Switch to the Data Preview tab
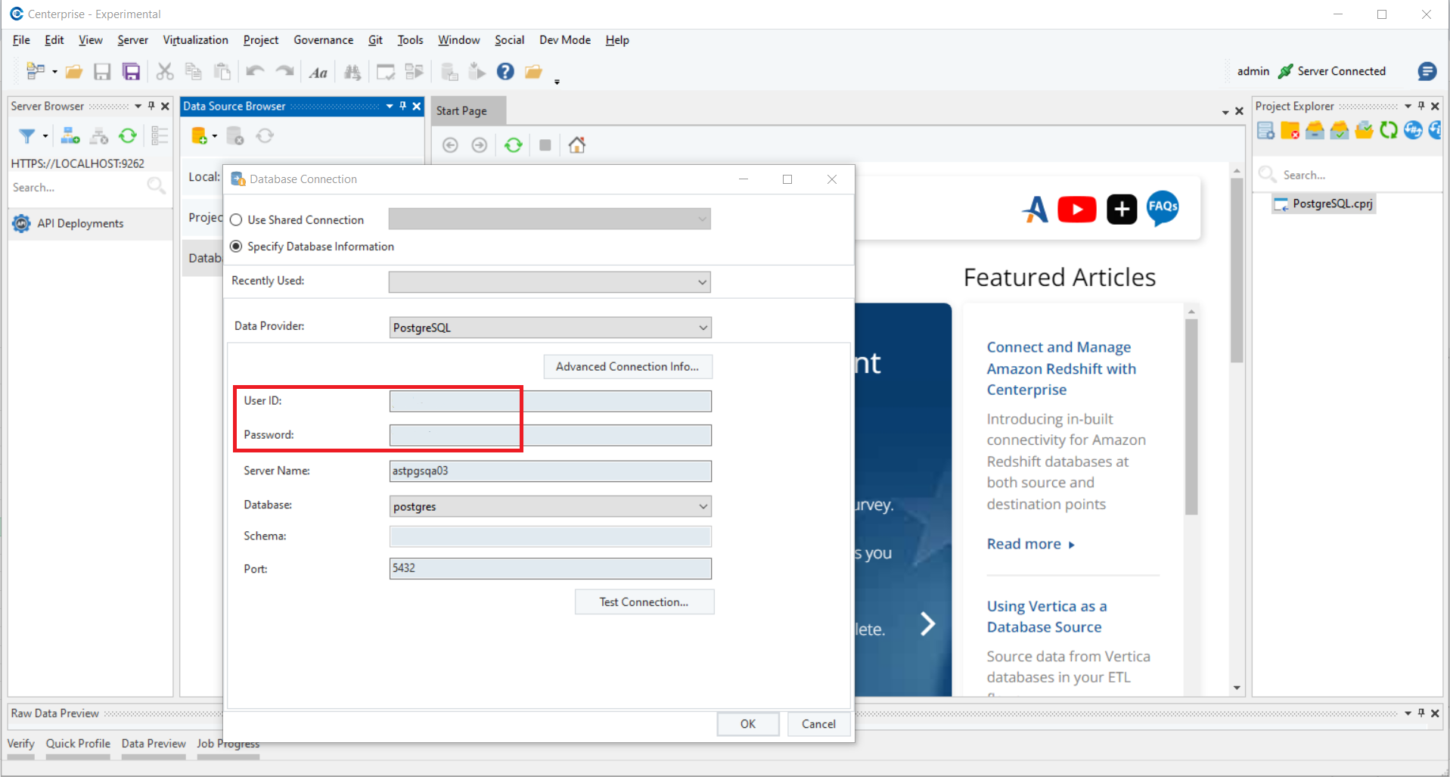The image size is (1450, 777). tap(154, 744)
